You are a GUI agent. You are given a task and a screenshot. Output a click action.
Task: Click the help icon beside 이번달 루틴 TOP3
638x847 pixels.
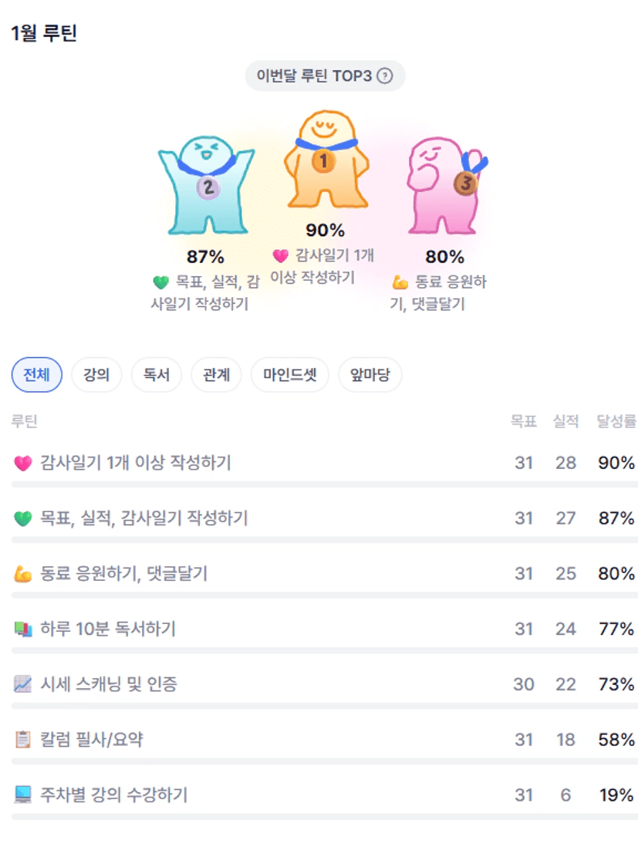384,76
